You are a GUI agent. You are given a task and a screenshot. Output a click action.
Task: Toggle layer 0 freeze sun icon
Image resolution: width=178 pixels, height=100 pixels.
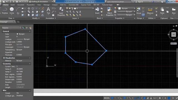coord(70,8)
